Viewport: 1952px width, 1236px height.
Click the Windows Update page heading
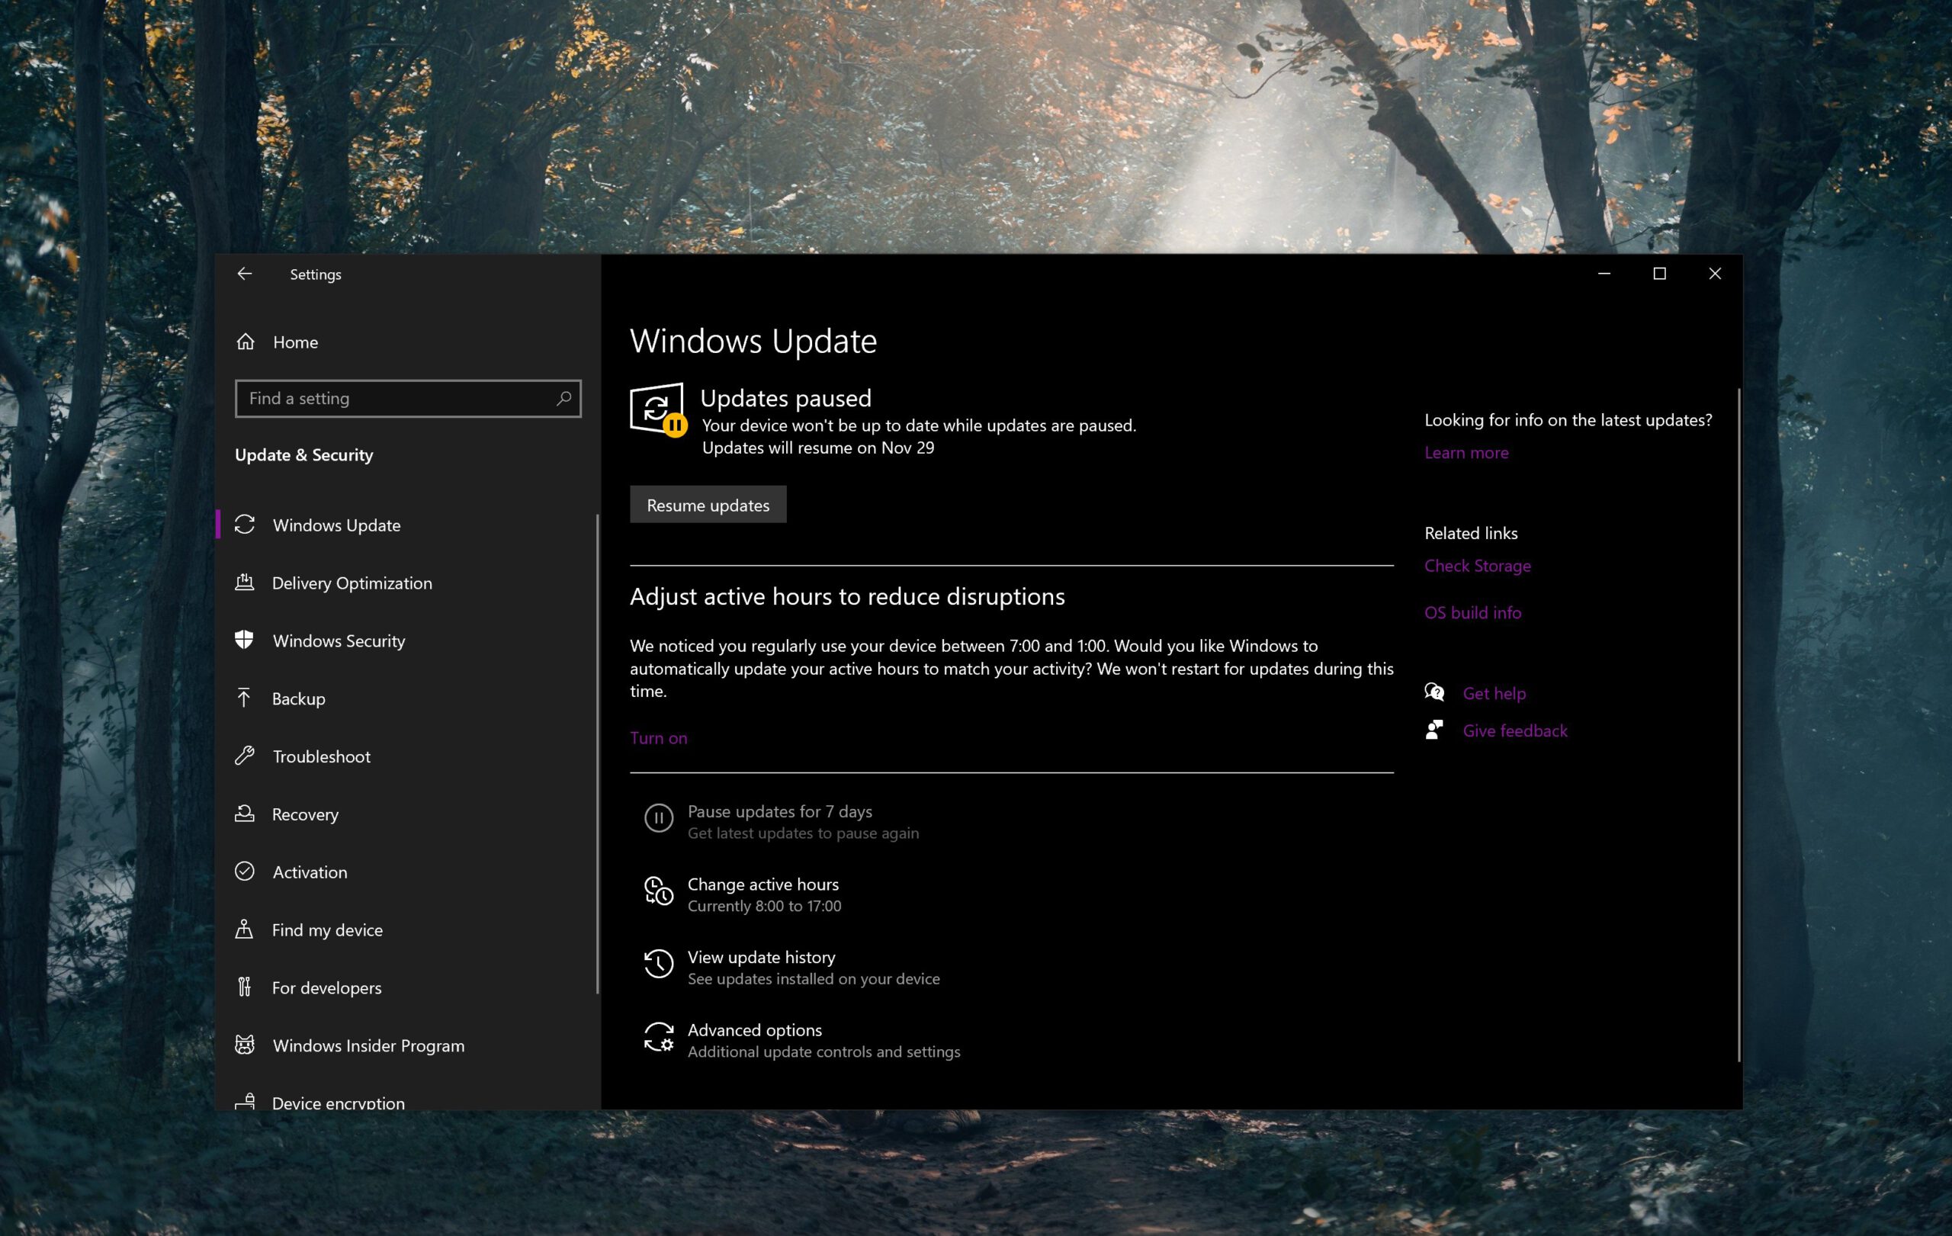753,340
